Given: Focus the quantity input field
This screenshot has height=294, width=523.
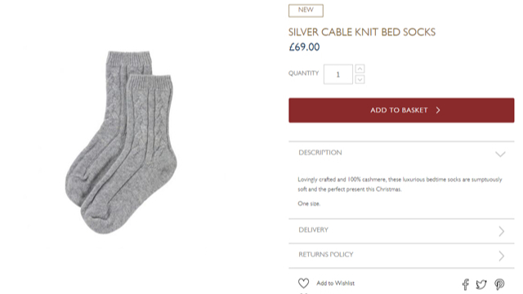Looking at the screenshot, I should [x=337, y=74].
